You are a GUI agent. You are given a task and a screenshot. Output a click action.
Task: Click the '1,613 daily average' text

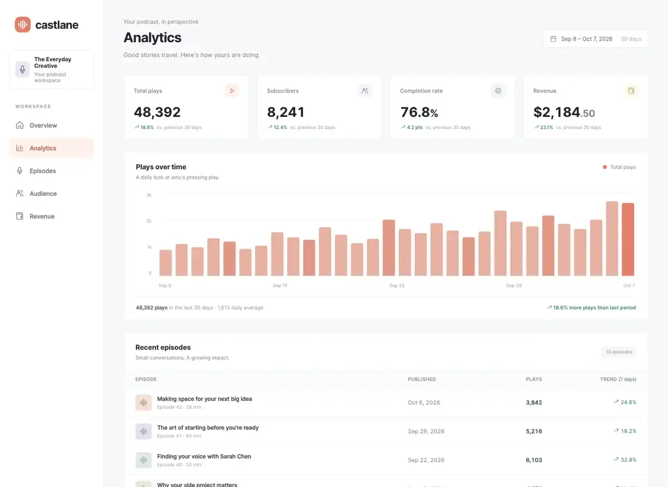click(x=240, y=307)
